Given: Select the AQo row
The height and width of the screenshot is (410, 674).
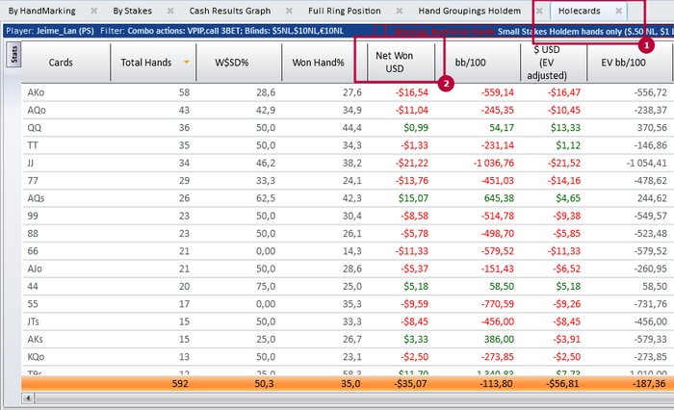Looking at the screenshot, I should [x=348, y=110].
